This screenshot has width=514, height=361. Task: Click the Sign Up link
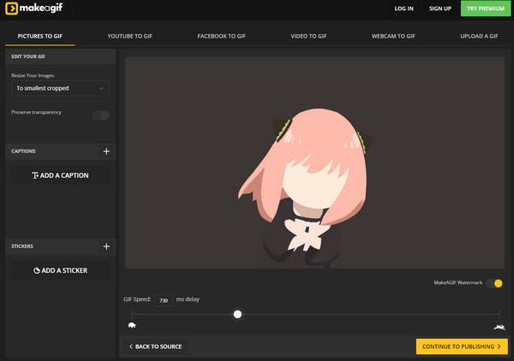tap(440, 9)
